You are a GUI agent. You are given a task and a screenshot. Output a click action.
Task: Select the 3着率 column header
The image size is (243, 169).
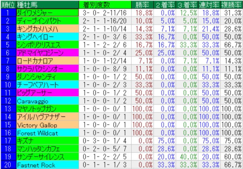pos(187,5)
